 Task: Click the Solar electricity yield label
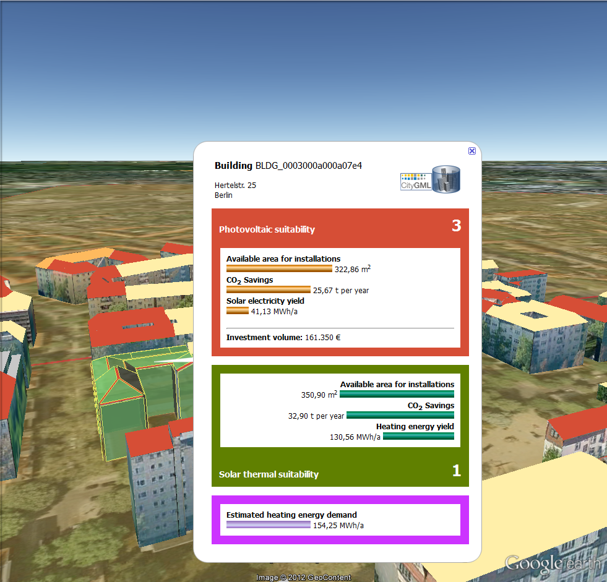point(265,301)
